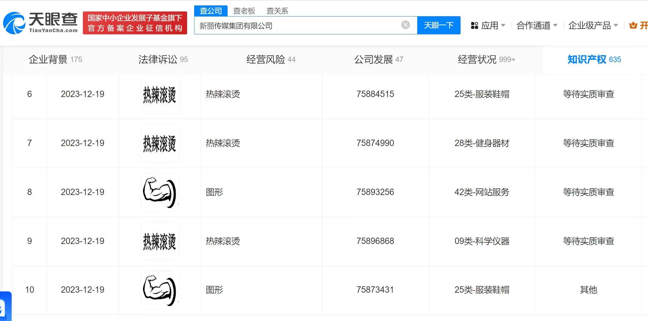Expand the 合作通道 dropdown
Image resolution: width=648 pixels, height=321 pixels.
[536, 25]
